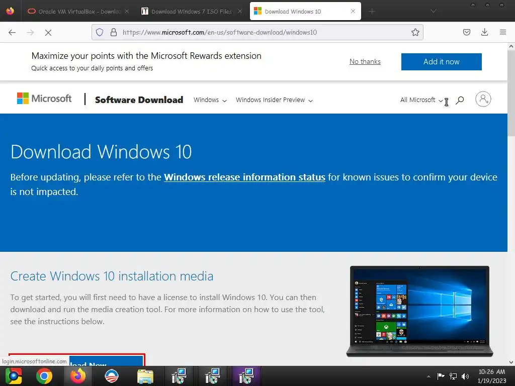Open Windows release information status link

point(244,177)
